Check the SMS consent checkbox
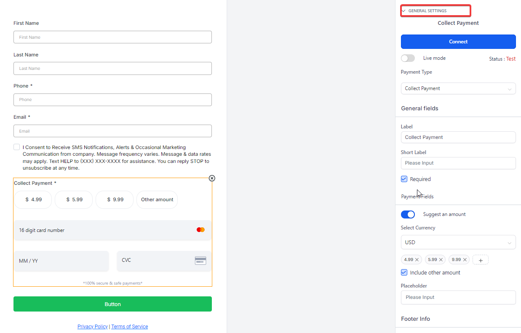 point(16,147)
